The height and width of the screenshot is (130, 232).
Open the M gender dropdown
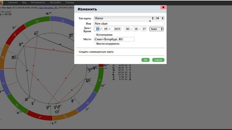pos(159,18)
